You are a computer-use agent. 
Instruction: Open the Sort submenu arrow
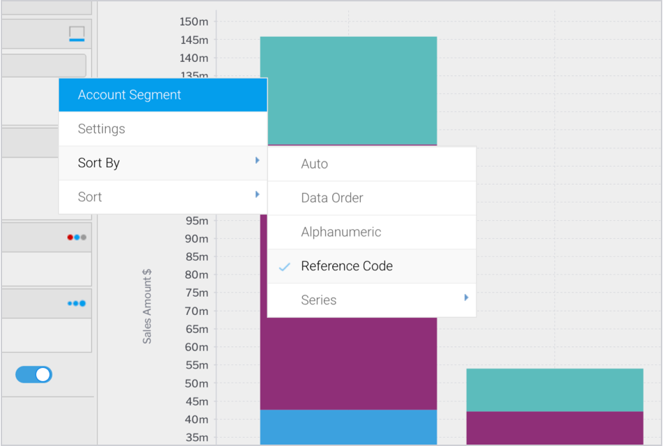coord(257,194)
